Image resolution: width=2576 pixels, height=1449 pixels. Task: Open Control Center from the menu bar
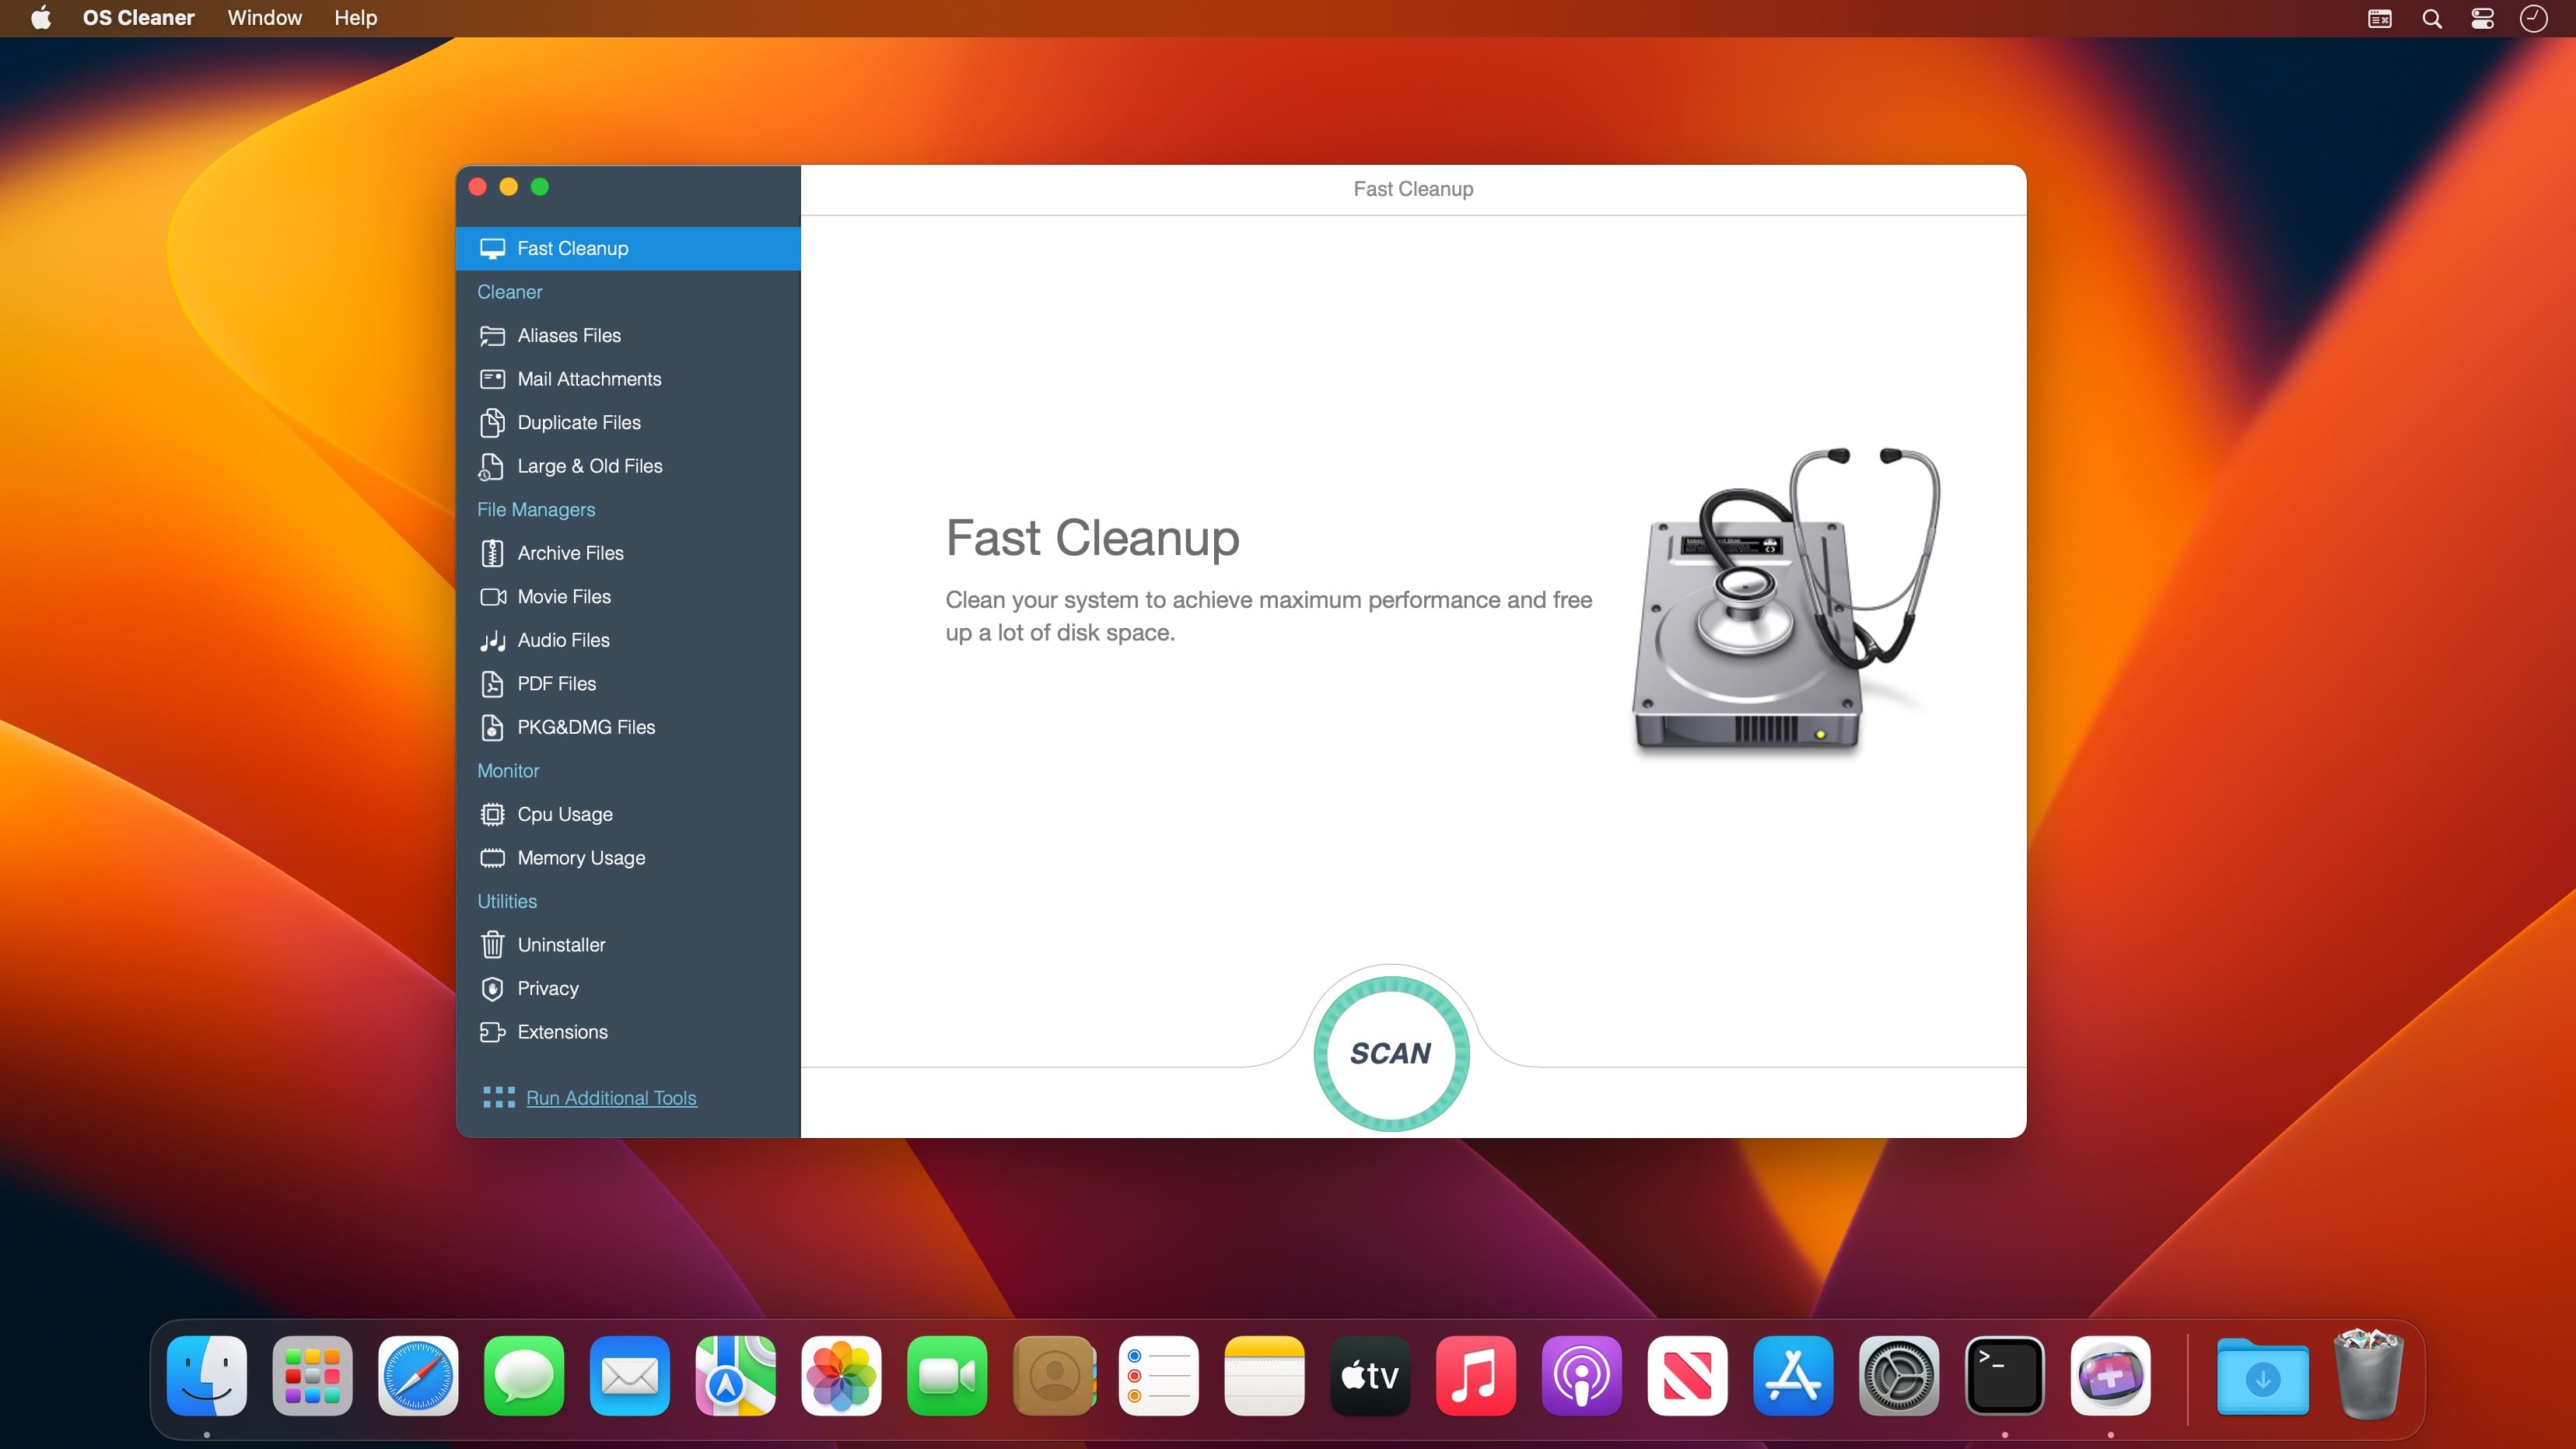[x=2482, y=18]
